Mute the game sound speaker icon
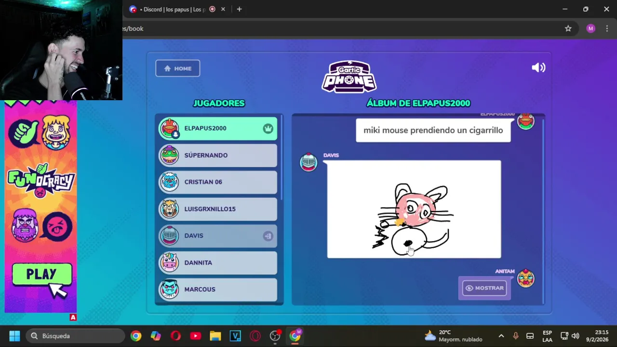Viewport: 617px width, 347px height. pos(538,68)
